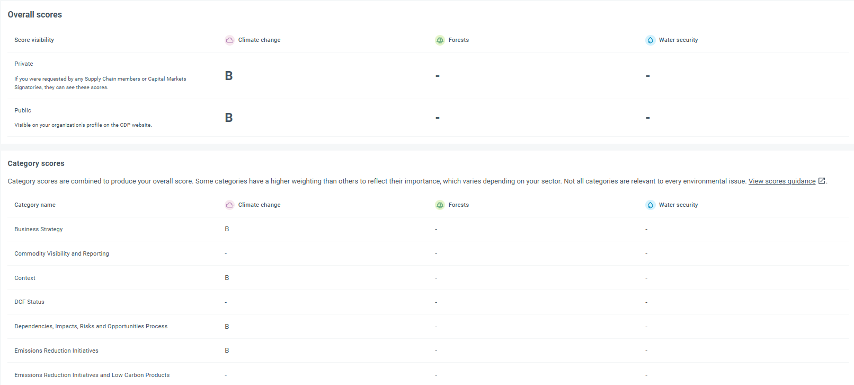854x385 pixels.
Task: Click the Overall scores section heading
Action: click(x=35, y=15)
